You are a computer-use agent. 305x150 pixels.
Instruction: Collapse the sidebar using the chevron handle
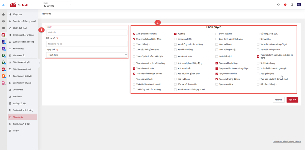point(39,63)
